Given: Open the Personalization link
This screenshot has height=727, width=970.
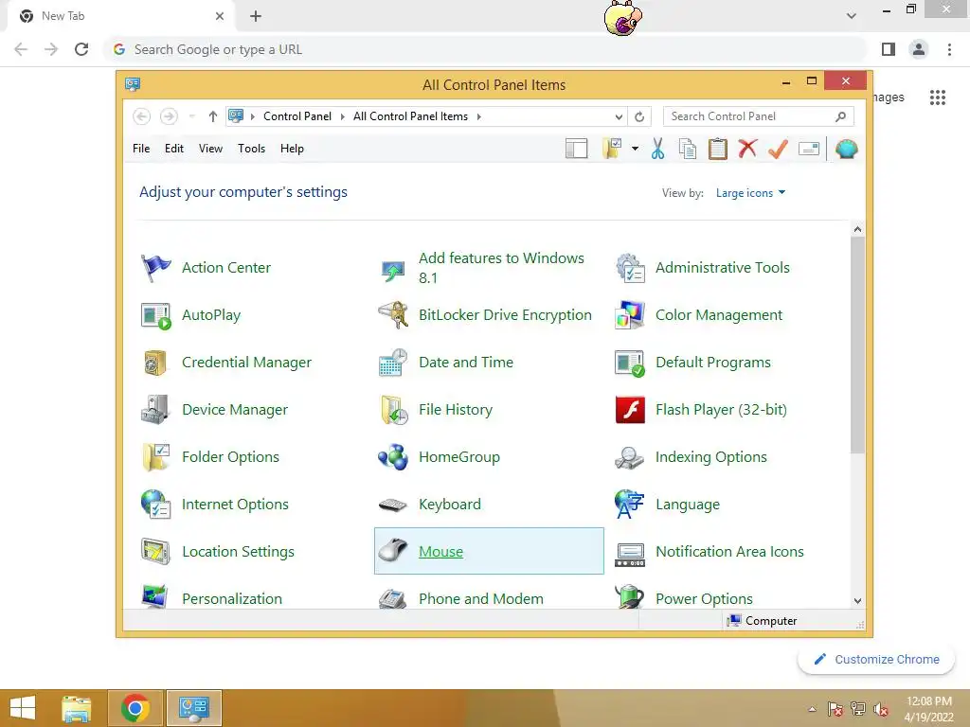Looking at the screenshot, I should [232, 598].
